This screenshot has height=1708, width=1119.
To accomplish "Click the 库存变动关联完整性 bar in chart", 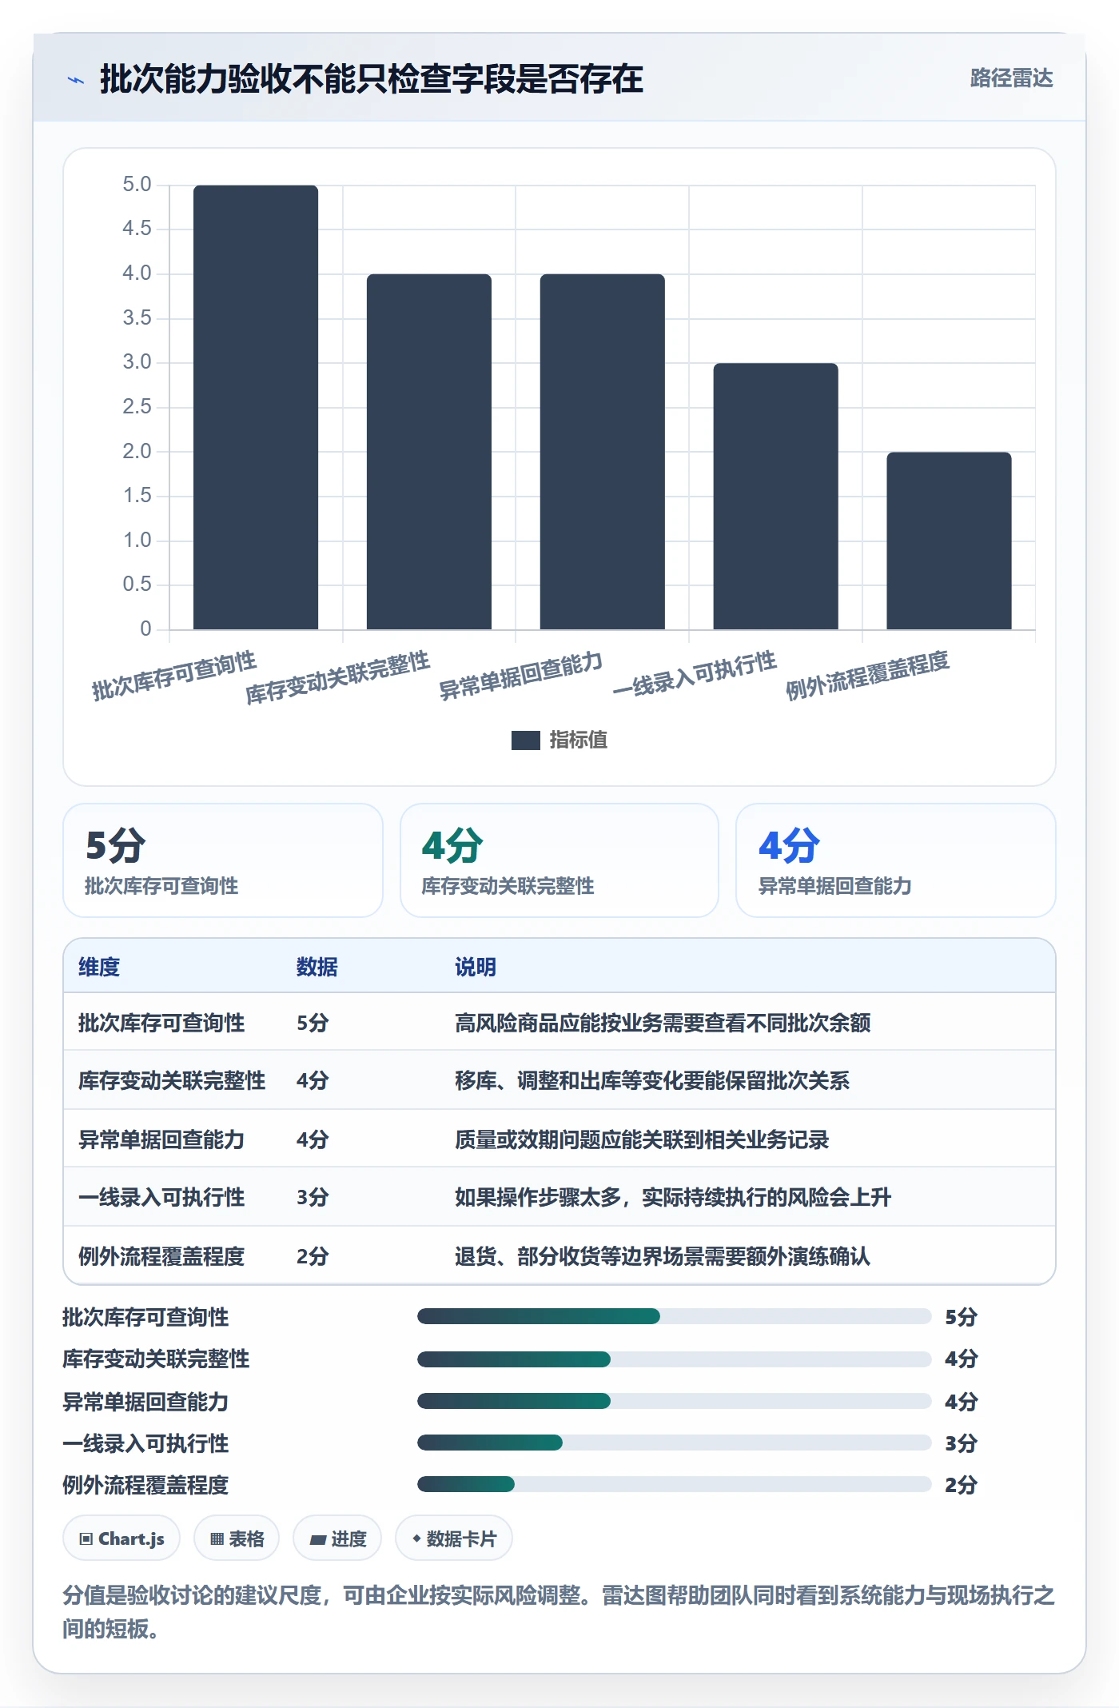I will 429,452.
